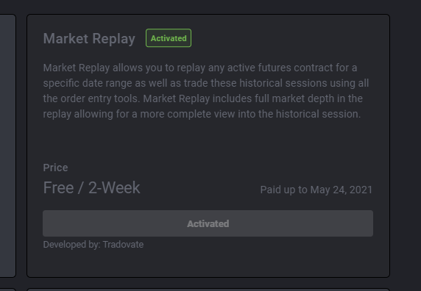The height and width of the screenshot is (291, 421).
Task: Click the dark background outside the Market Replay card
Action: [x=406, y=145]
